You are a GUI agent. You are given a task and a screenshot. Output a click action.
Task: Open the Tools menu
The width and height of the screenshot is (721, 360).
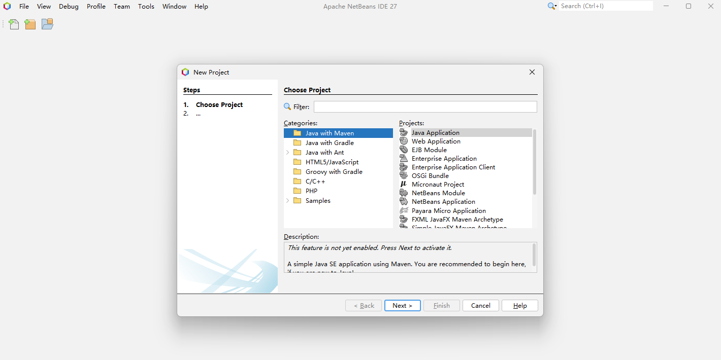pyautogui.click(x=146, y=6)
